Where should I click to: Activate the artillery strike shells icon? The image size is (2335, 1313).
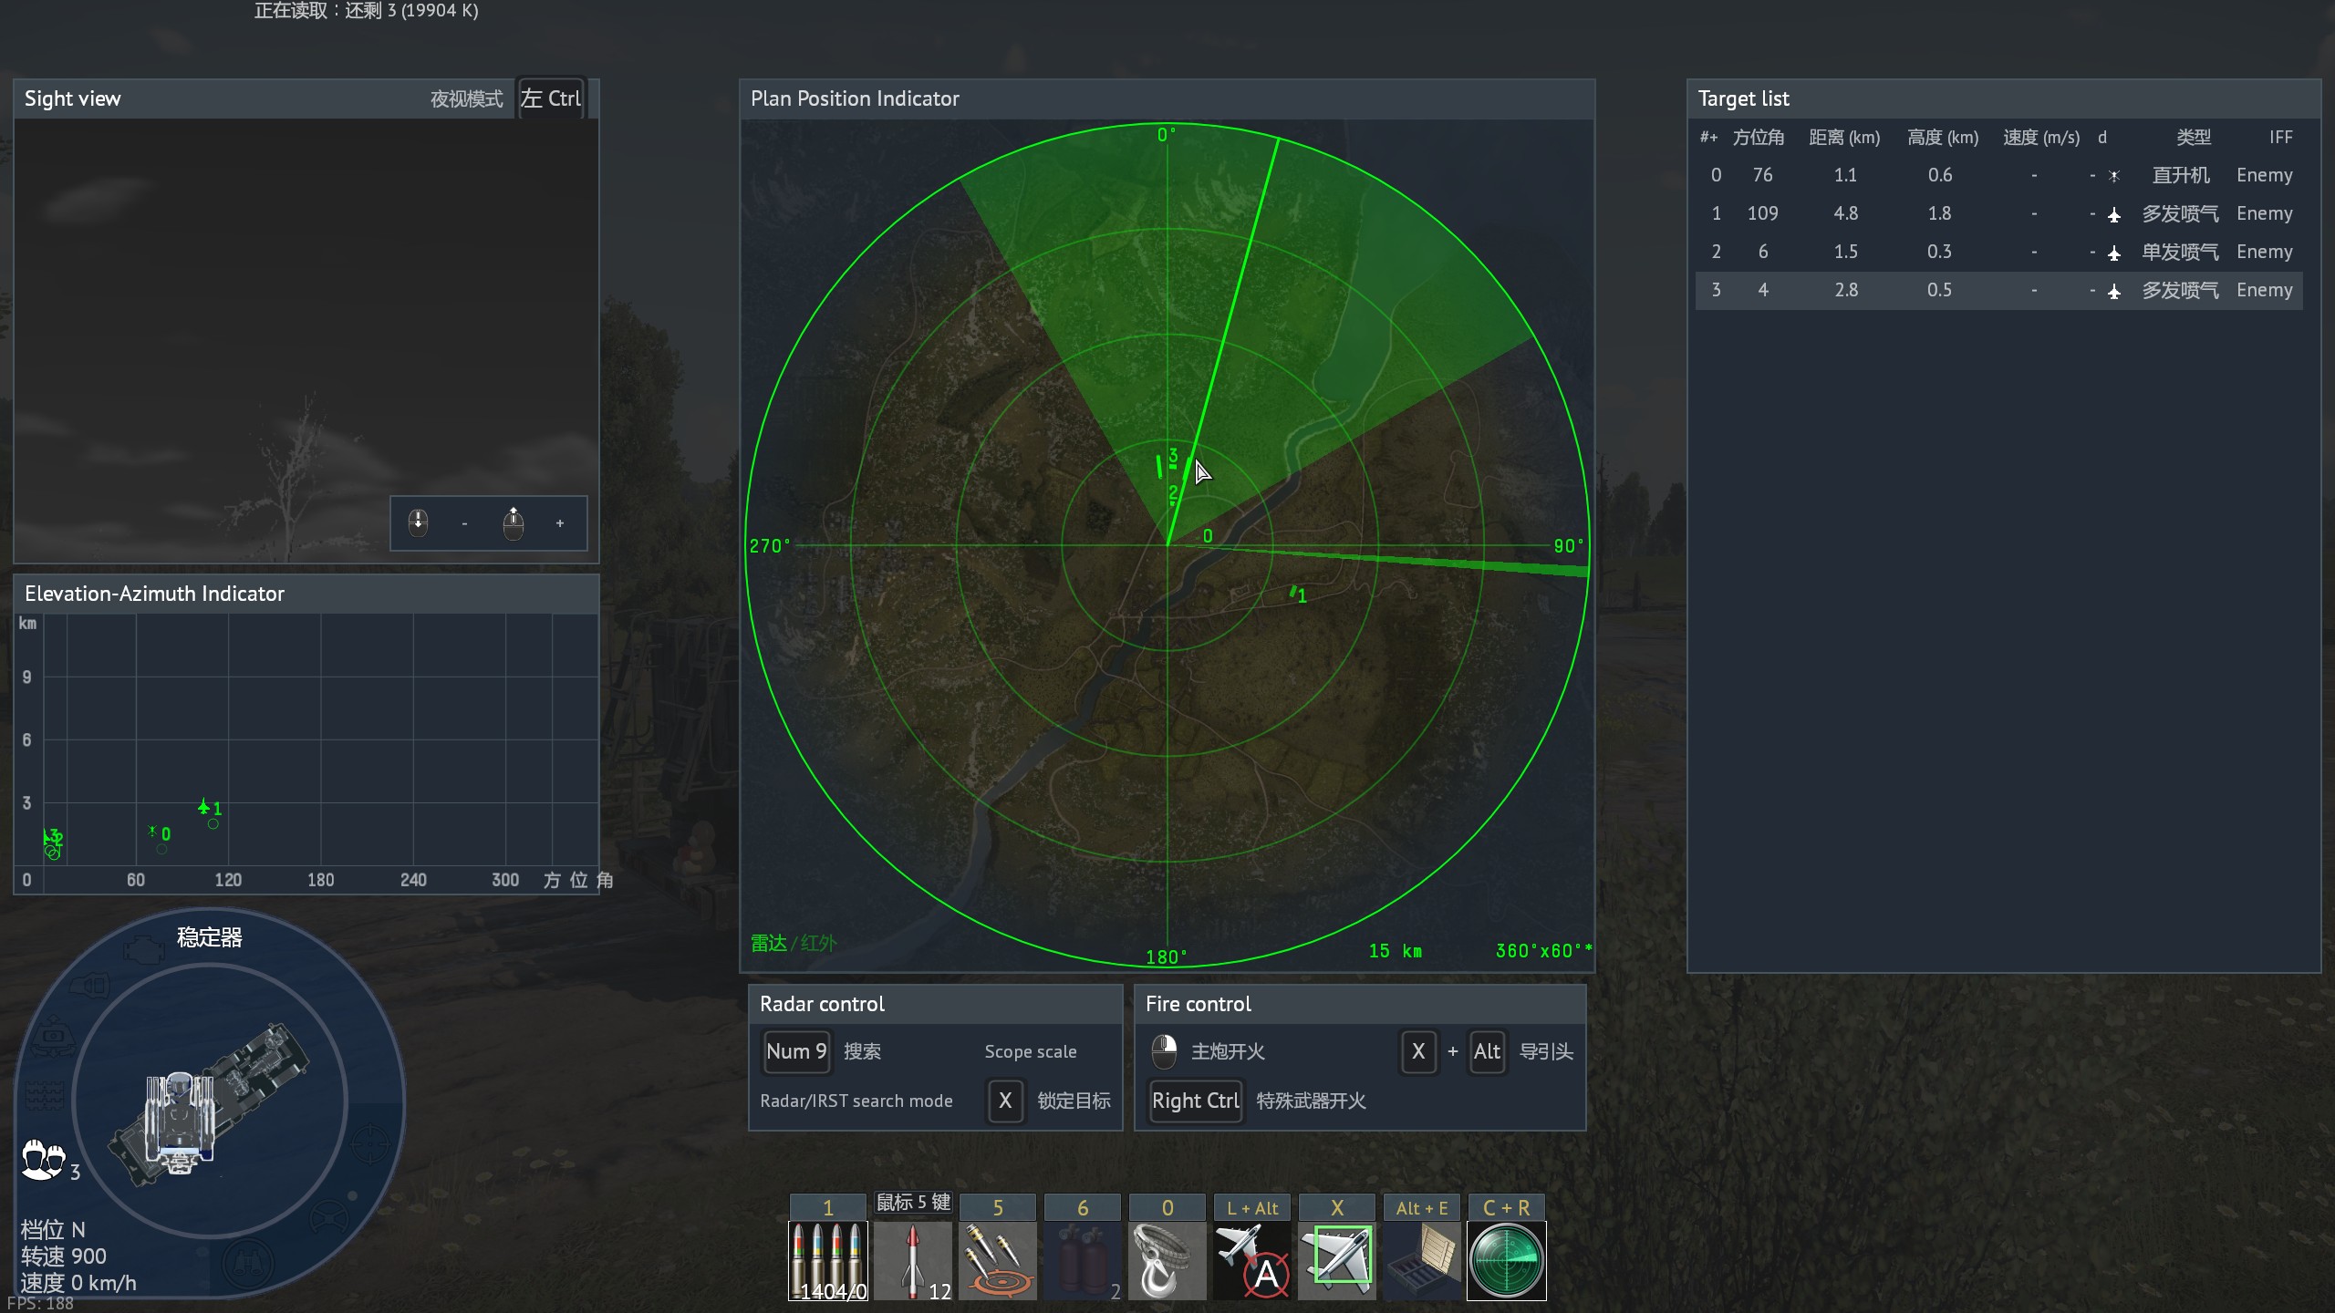(997, 1260)
